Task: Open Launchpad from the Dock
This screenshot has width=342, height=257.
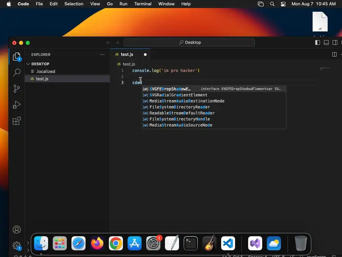Action: [60, 243]
